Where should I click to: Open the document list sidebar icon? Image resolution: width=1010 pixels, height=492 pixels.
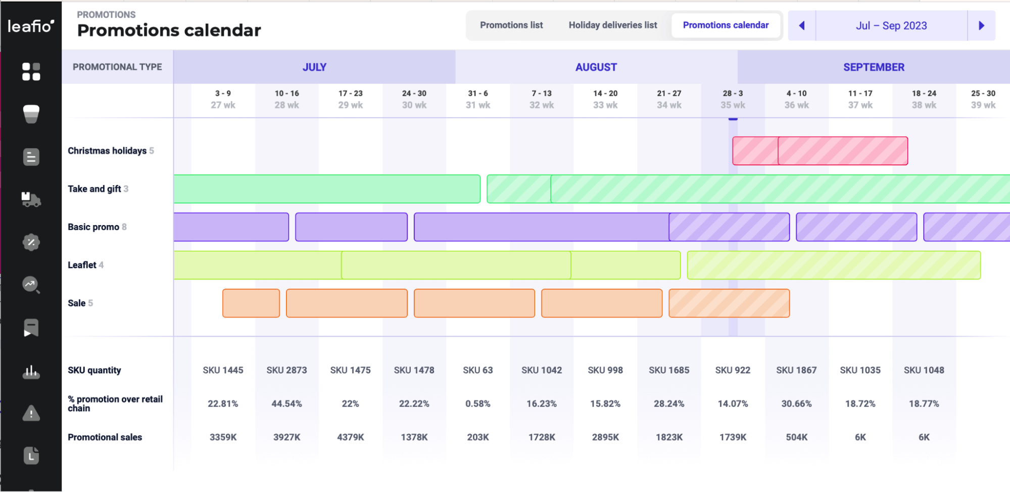[31, 157]
